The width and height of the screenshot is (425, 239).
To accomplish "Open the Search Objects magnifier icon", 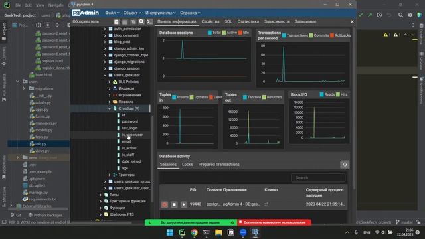I will click(141, 22).
